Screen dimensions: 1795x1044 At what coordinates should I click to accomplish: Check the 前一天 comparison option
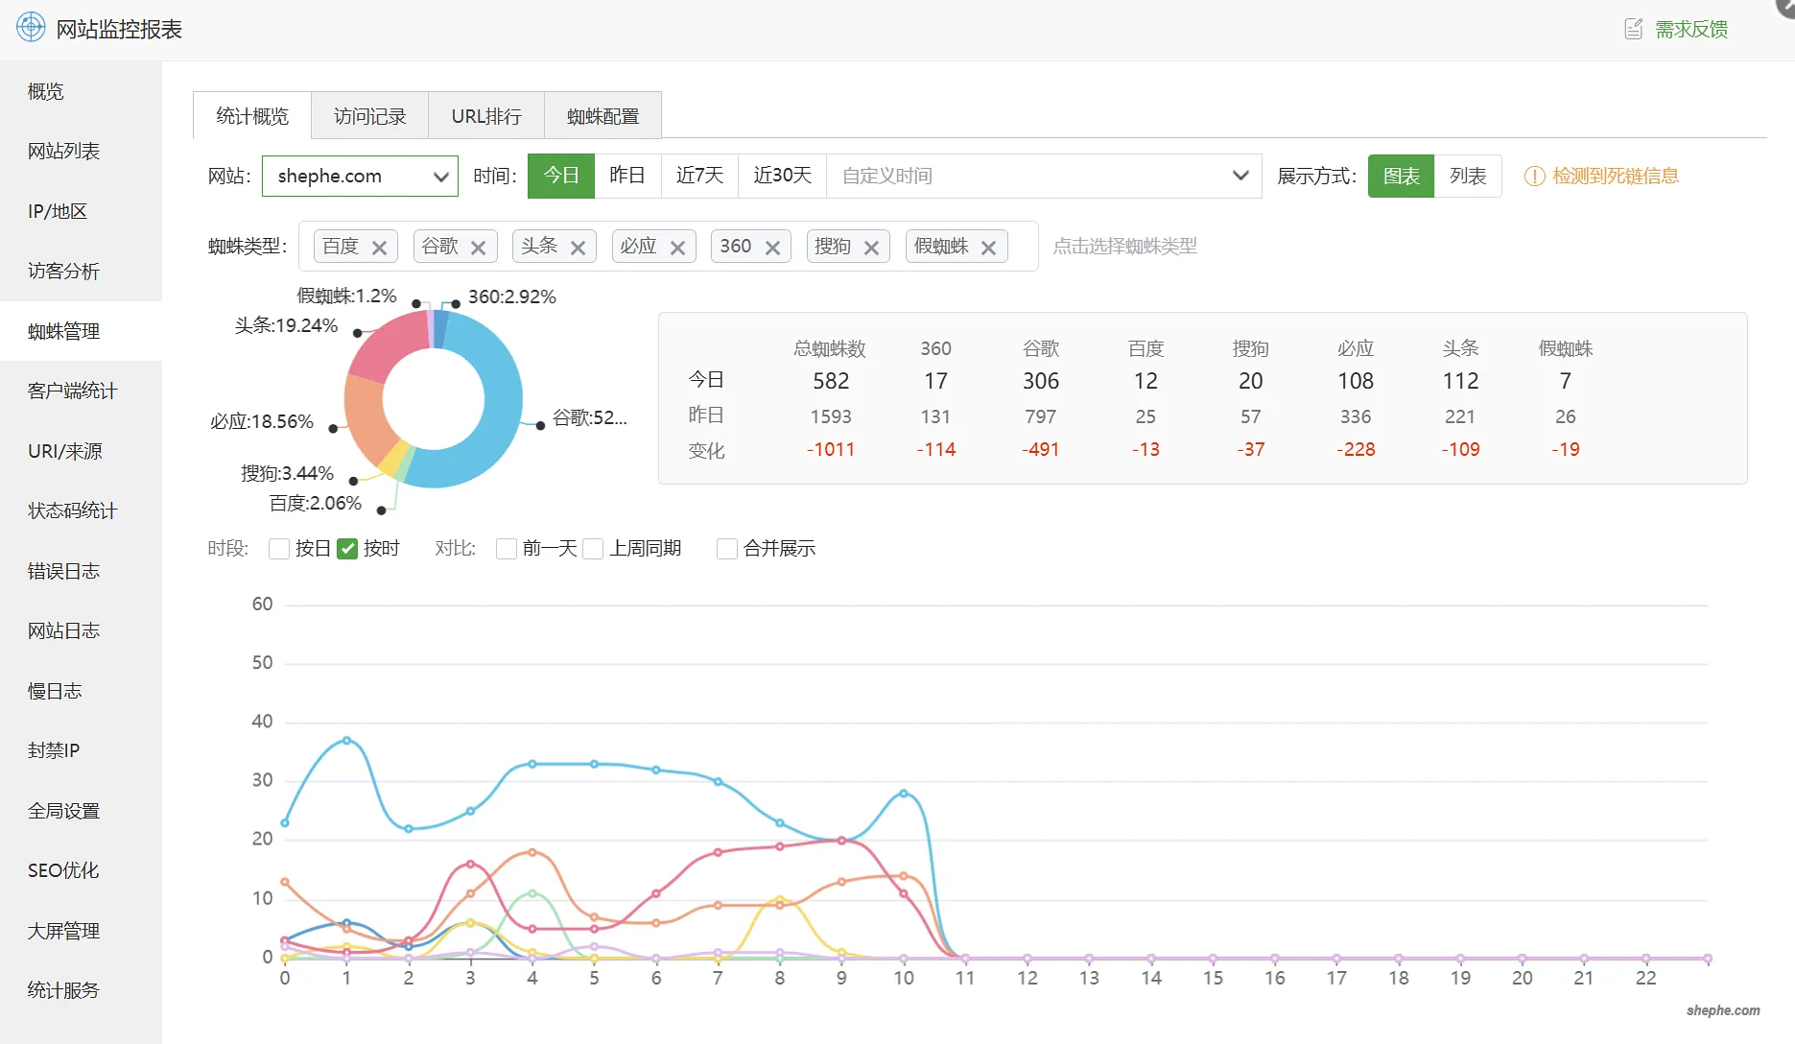[507, 548]
